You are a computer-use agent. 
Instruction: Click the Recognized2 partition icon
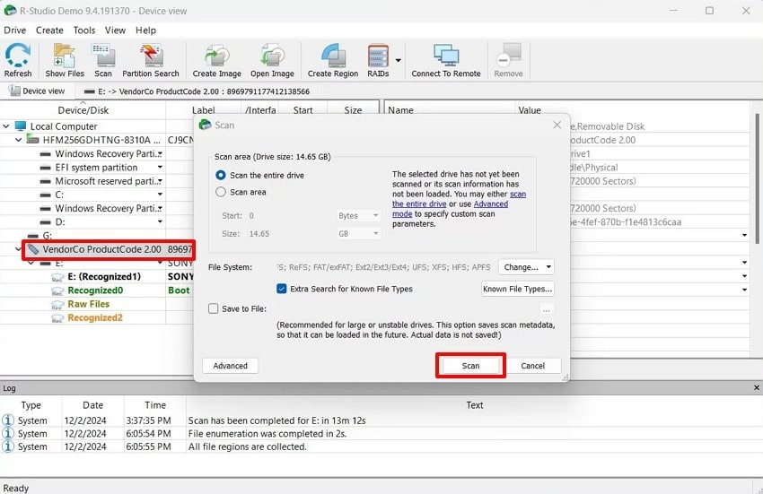57,318
